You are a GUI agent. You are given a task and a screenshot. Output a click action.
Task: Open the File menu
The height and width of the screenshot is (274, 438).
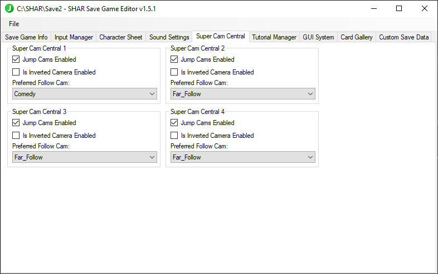[x=14, y=24]
